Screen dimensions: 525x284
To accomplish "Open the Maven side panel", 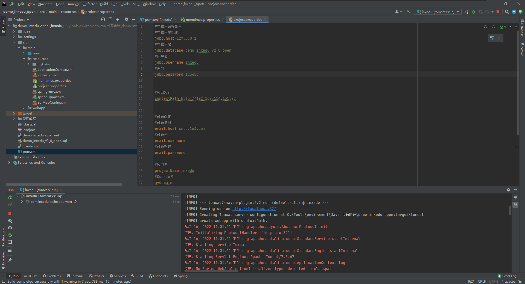I will [522, 49].
